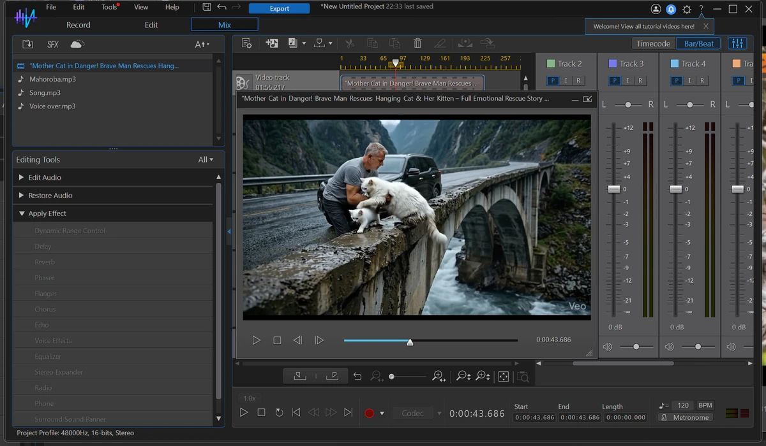This screenshot has height=446, width=766.
Task: Click the music files stack icon
Action: pos(293,43)
